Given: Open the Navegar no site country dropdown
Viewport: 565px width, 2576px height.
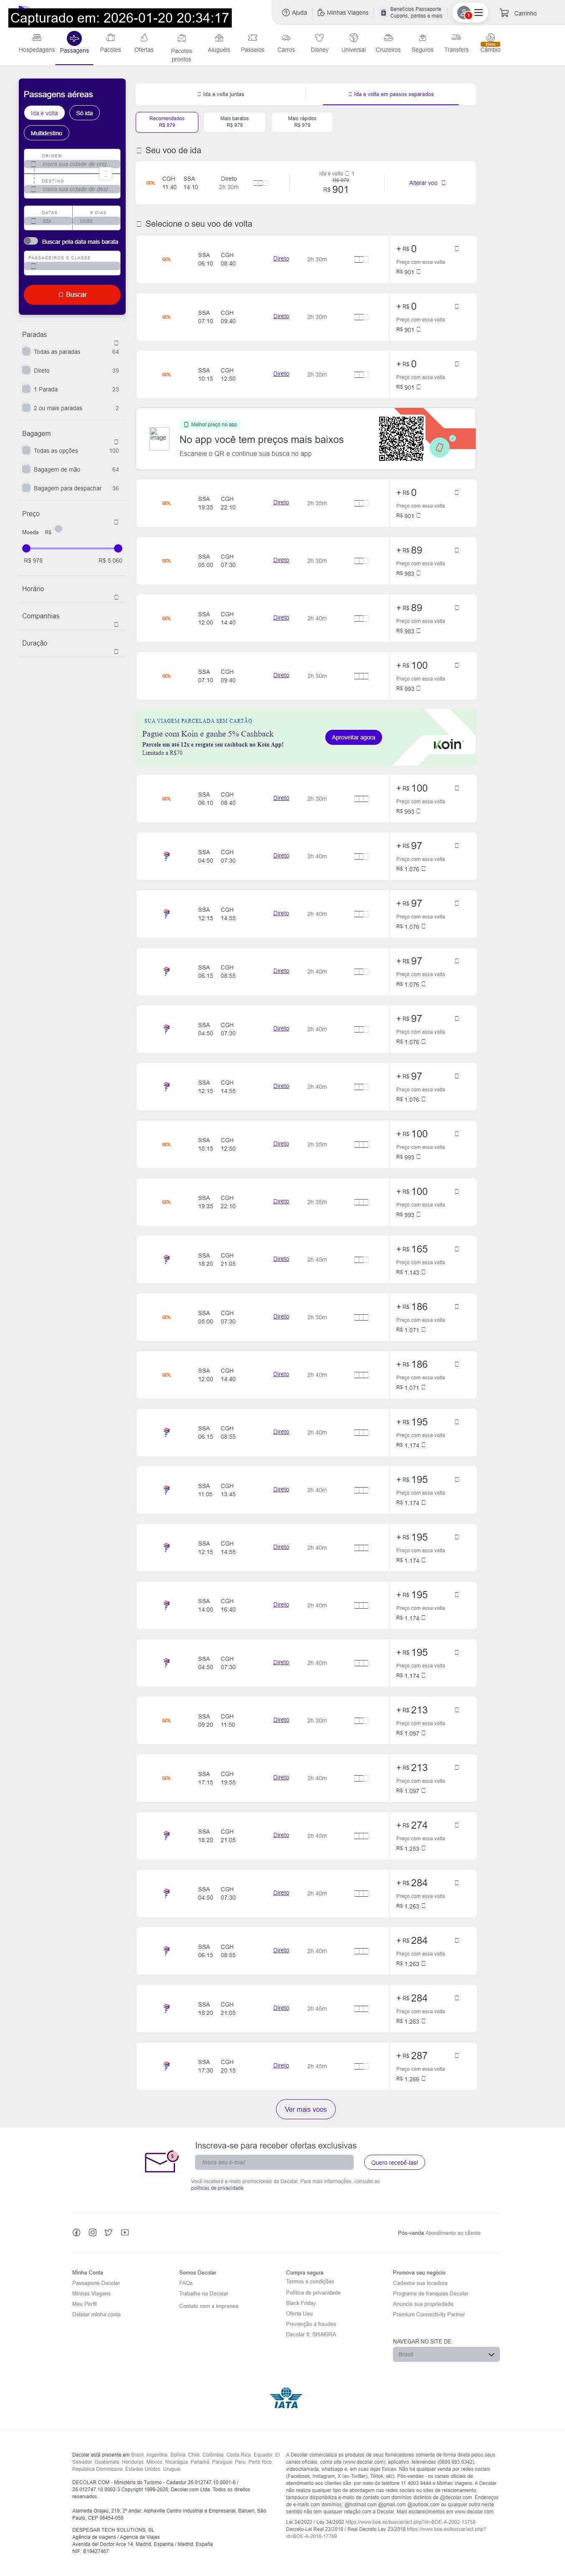Looking at the screenshot, I should click(x=445, y=2354).
